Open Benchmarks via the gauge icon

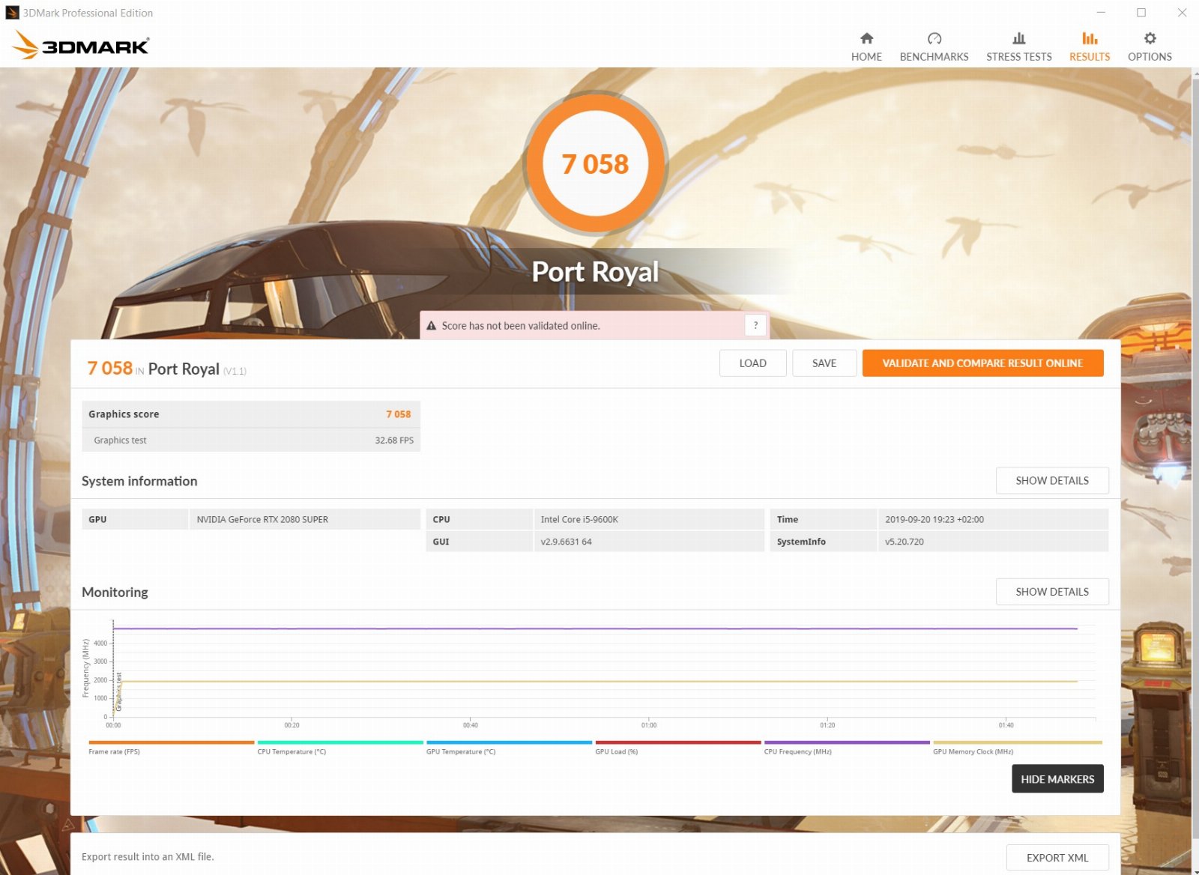pyautogui.click(x=934, y=38)
